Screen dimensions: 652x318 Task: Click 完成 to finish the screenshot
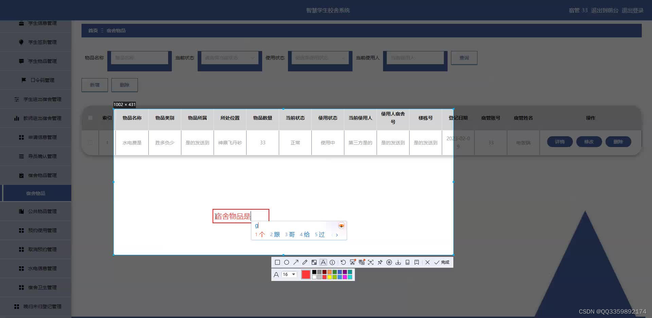coord(442,262)
